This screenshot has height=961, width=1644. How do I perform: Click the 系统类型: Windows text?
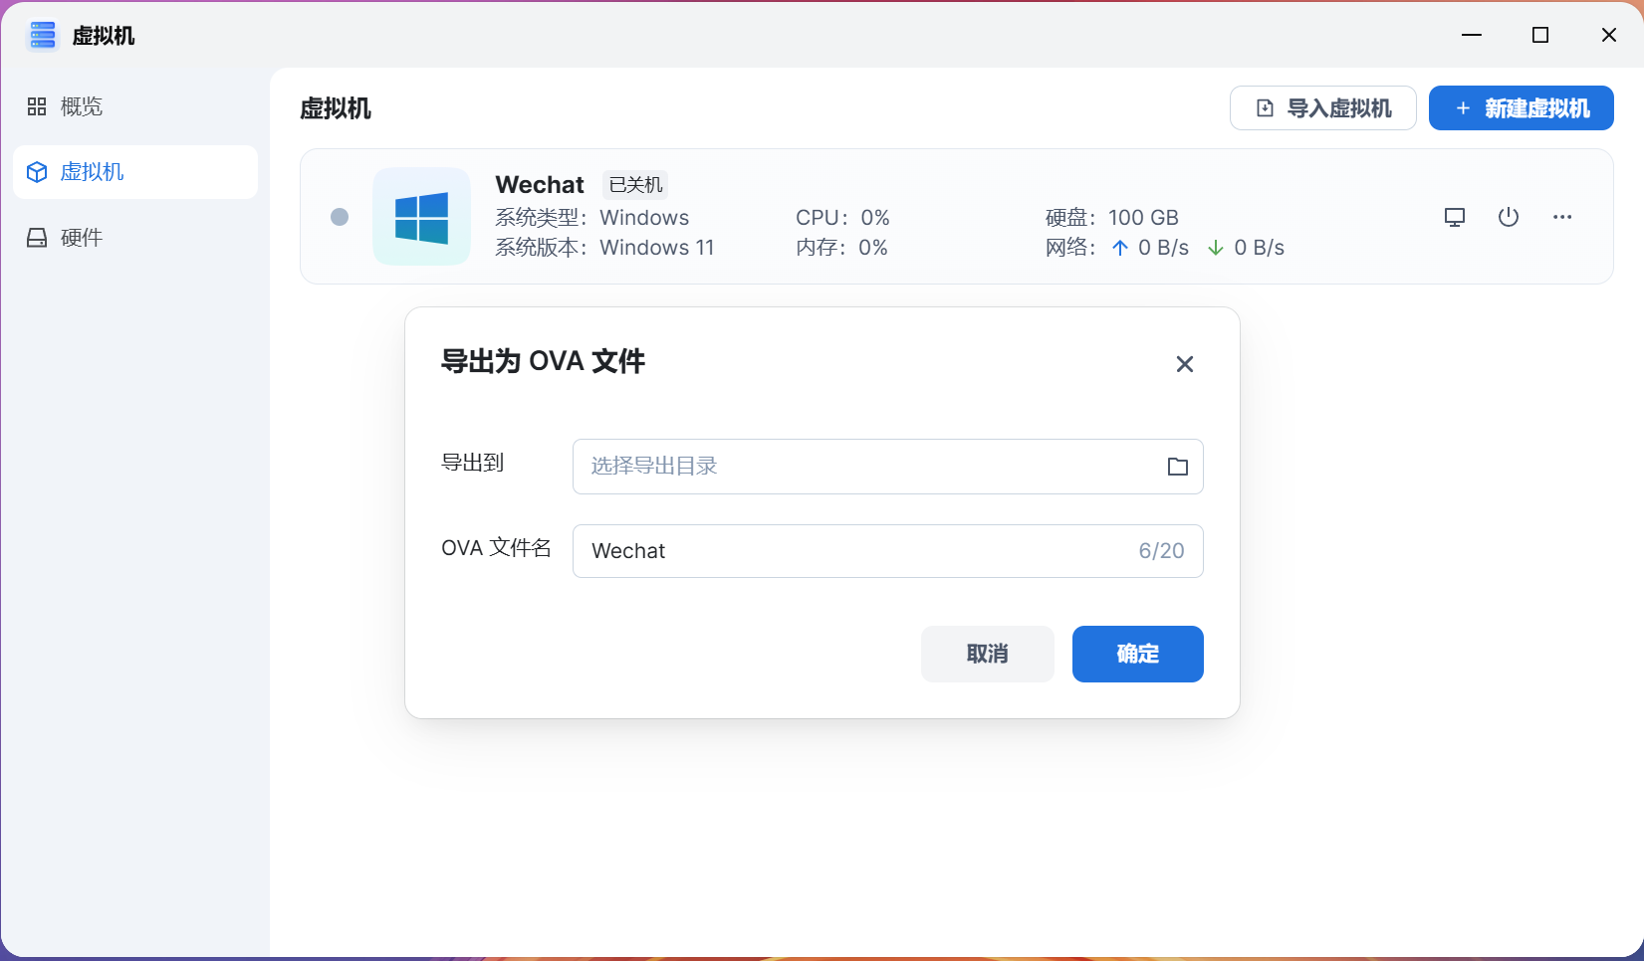591,218
